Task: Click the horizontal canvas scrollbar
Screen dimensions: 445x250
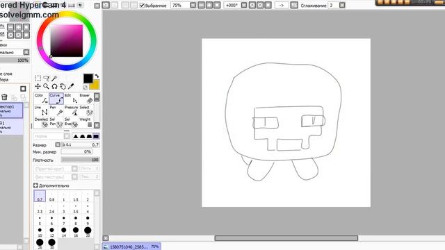Action: [x=286, y=238]
